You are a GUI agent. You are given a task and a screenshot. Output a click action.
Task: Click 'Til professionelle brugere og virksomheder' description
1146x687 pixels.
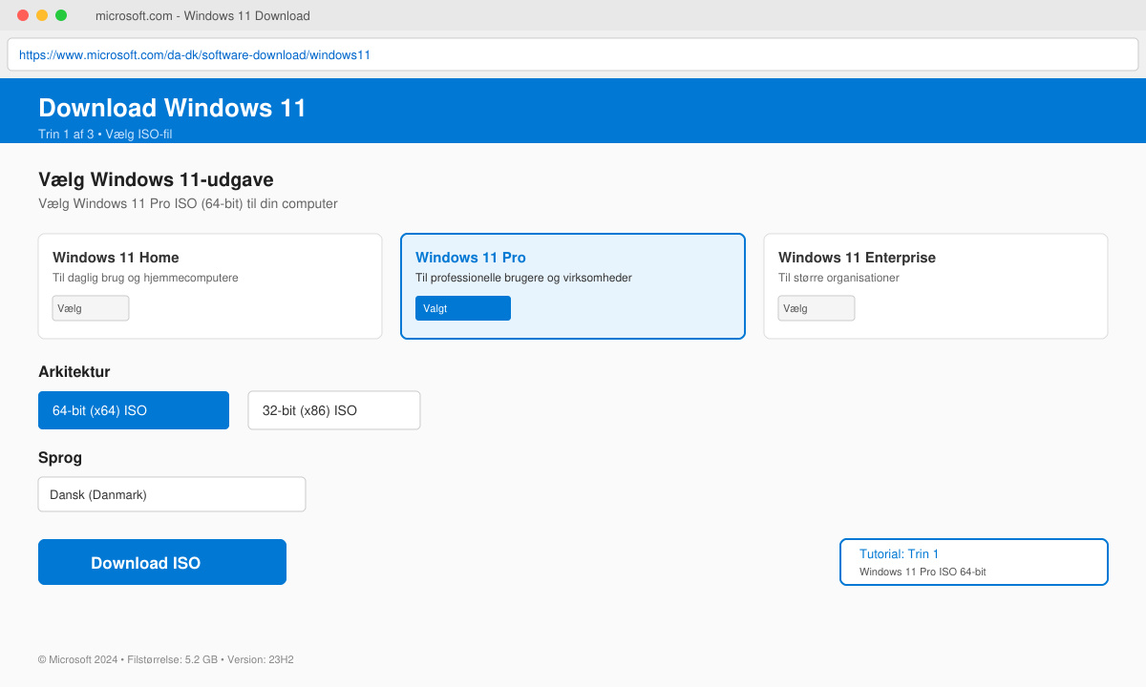click(x=523, y=278)
